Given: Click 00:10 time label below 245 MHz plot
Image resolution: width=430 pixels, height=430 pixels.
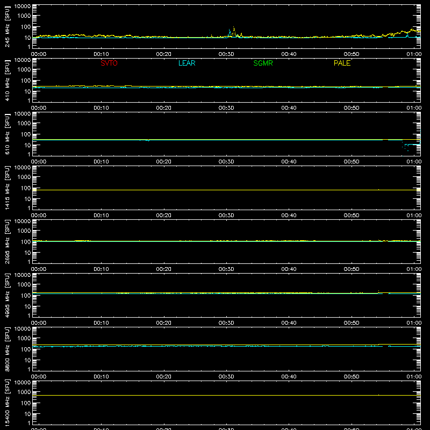Looking at the screenshot, I should [x=101, y=54].
